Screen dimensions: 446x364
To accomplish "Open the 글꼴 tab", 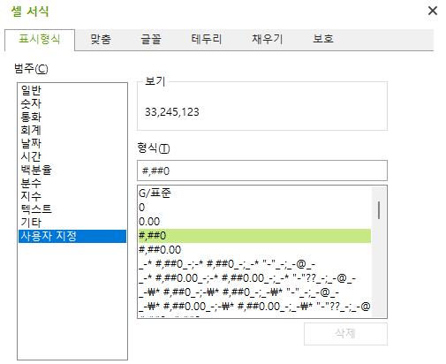I will click(151, 39).
